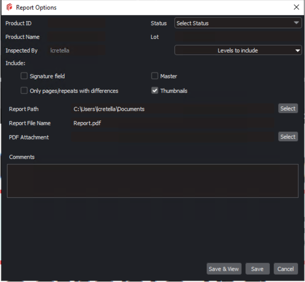Click the Product Name text field

click(x=77, y=37)
